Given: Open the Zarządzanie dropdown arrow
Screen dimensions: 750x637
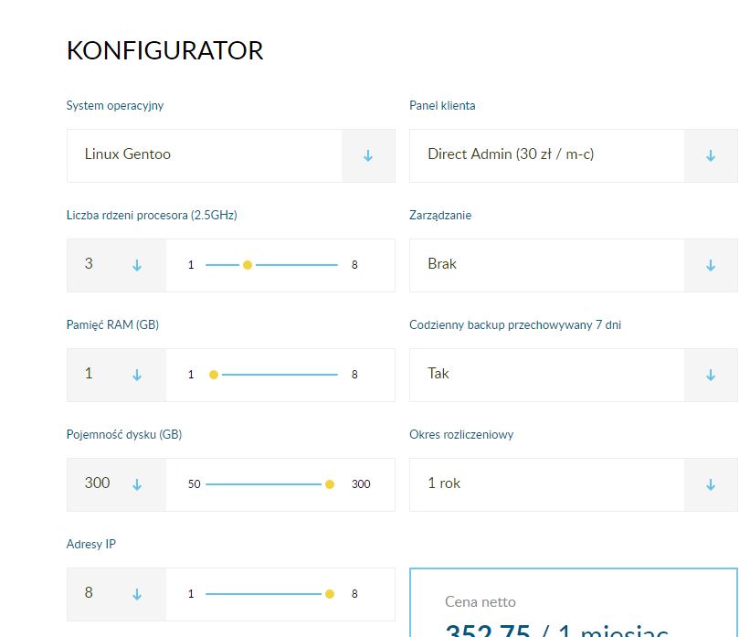Looking at the screenshot, I should pyautogui.click(x=711, y=265).
